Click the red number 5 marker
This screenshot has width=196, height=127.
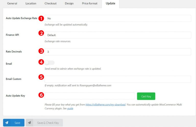[41, 77]
